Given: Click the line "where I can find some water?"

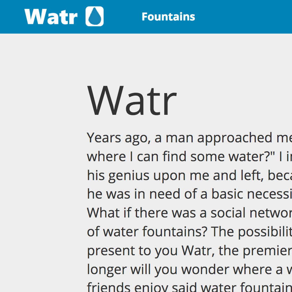Looking at the screenshot, I should (189, 157).
